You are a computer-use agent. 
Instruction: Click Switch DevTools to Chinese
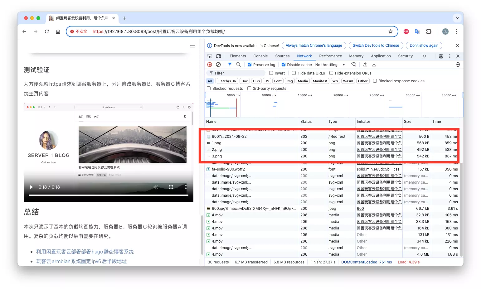click(376, 46)
